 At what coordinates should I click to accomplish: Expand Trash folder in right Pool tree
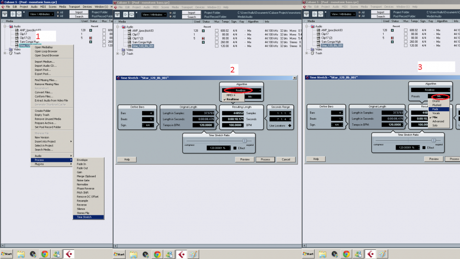click(306, 53)
